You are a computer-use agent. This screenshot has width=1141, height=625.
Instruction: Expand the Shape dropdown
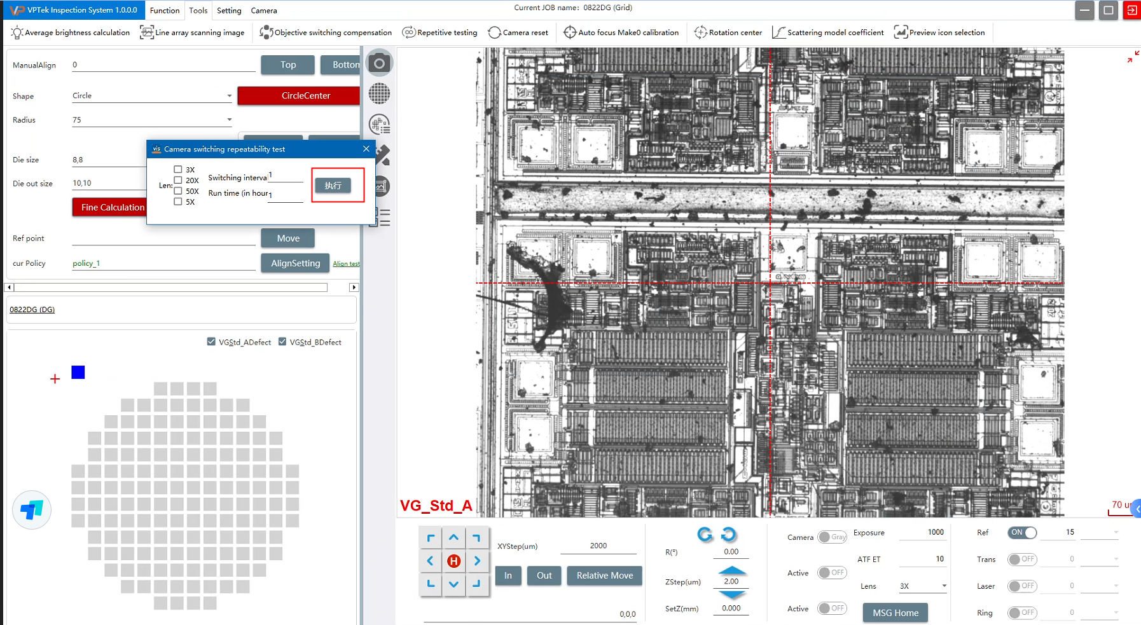pos(229,96)
